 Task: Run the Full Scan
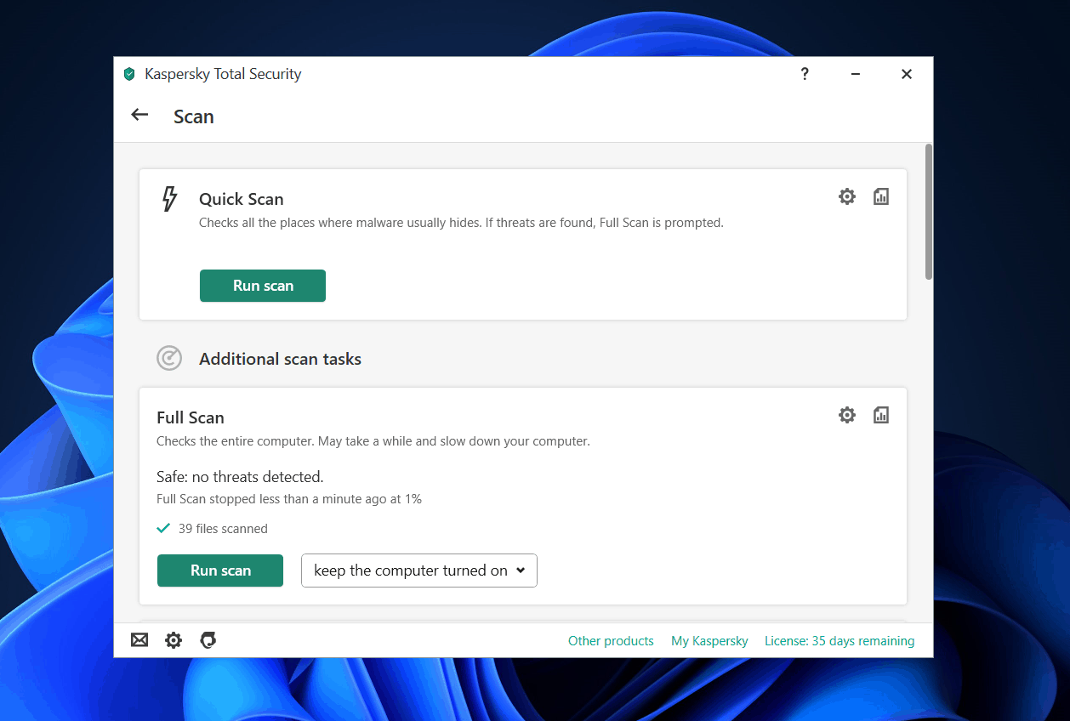click(x=220, y=571)
